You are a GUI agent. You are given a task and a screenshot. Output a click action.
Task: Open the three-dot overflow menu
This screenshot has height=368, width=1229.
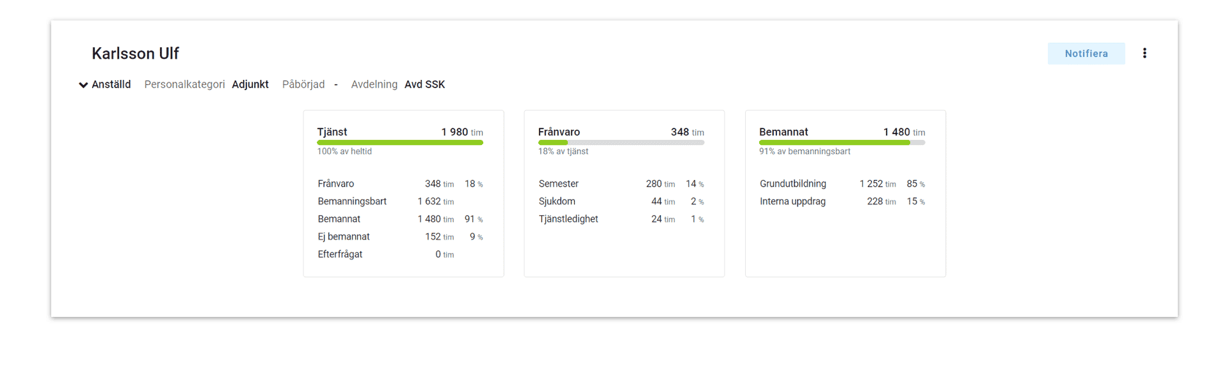(x=1145, y=53)
